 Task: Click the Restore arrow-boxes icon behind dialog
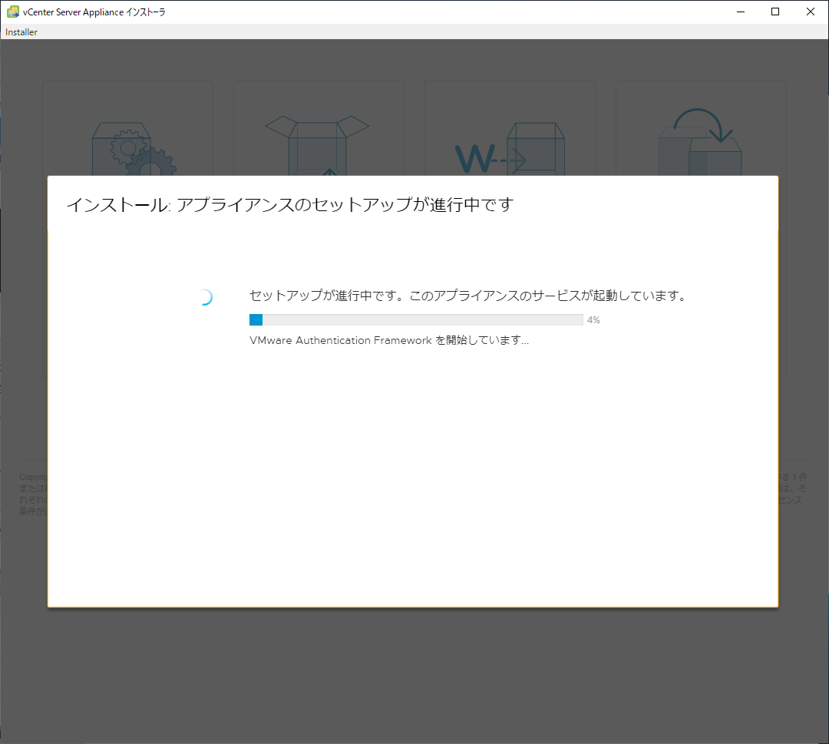[x=700, y=142]
